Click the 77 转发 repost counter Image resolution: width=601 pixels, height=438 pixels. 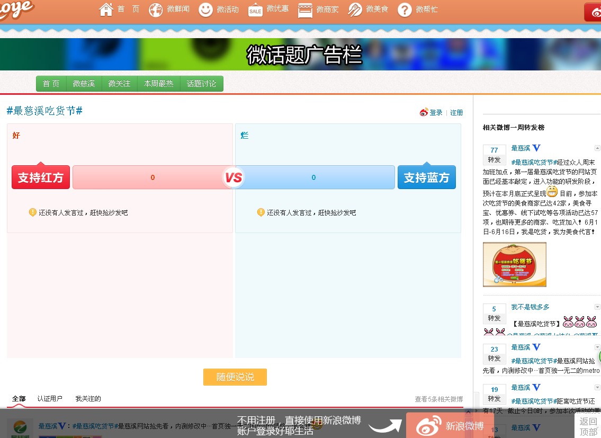pos(495,155)
